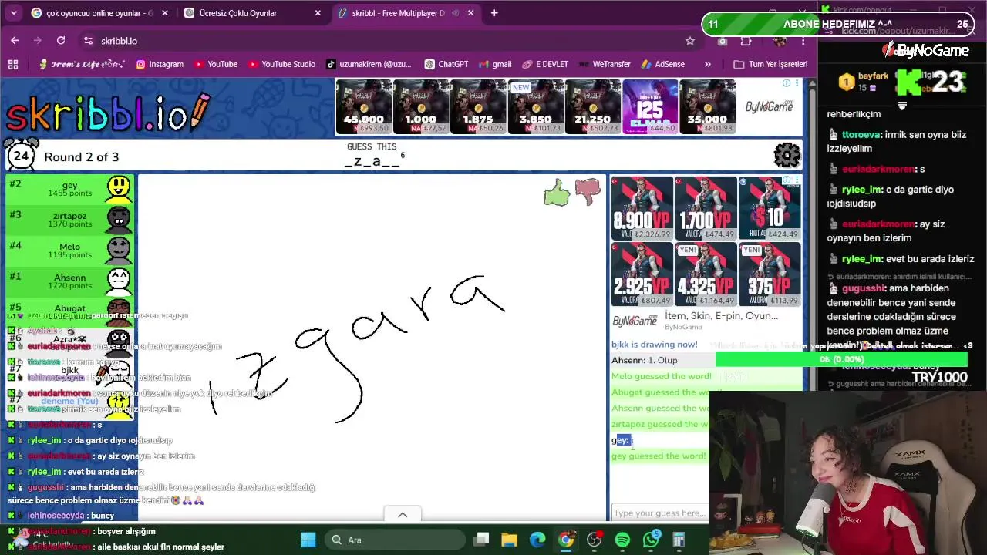This screenshot has height=555, width=987.
Task: Click the 4.325 VP Valorant ad
Action: coord(706,274)
